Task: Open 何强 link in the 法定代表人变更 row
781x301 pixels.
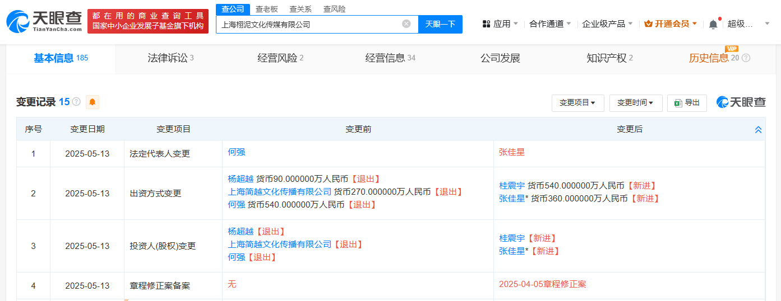Action: (237, 152)
